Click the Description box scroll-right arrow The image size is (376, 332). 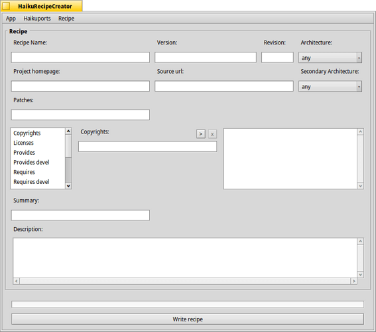353,281
